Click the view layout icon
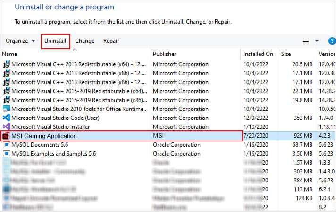 [306, 41]
